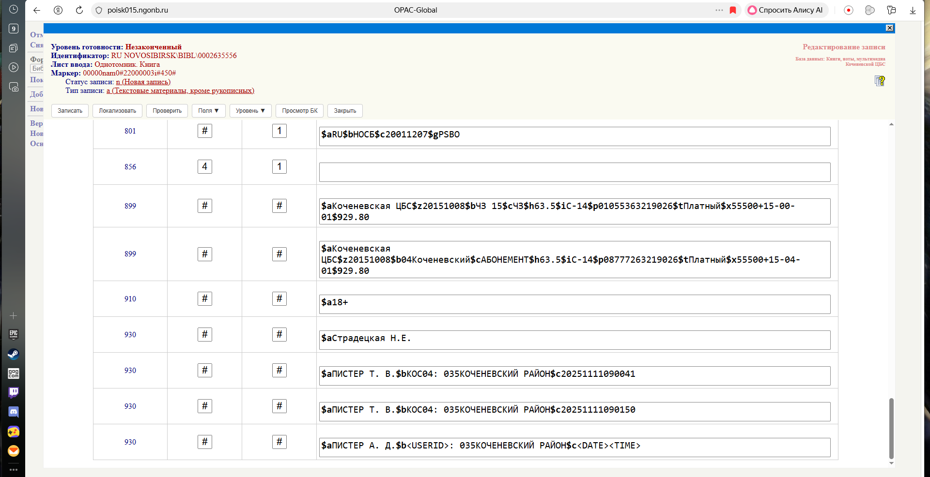The width and height of the screenshot is (930, 477).
Task: Click the first indicator box of field 801
Action: (204, 131)
